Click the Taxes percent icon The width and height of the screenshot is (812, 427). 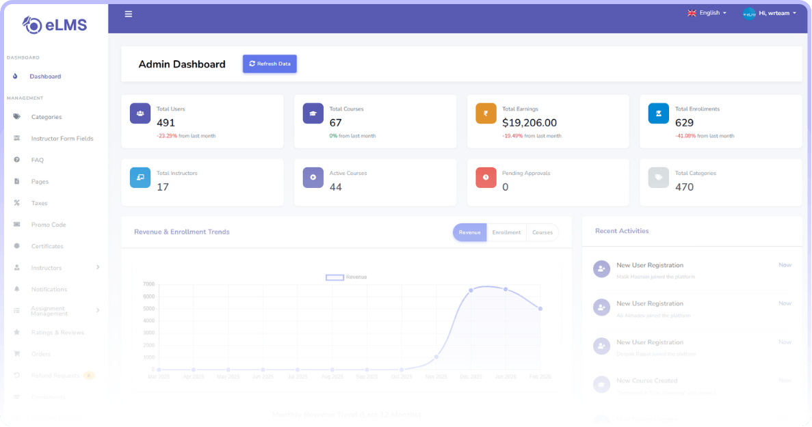(x=16, y=203)
